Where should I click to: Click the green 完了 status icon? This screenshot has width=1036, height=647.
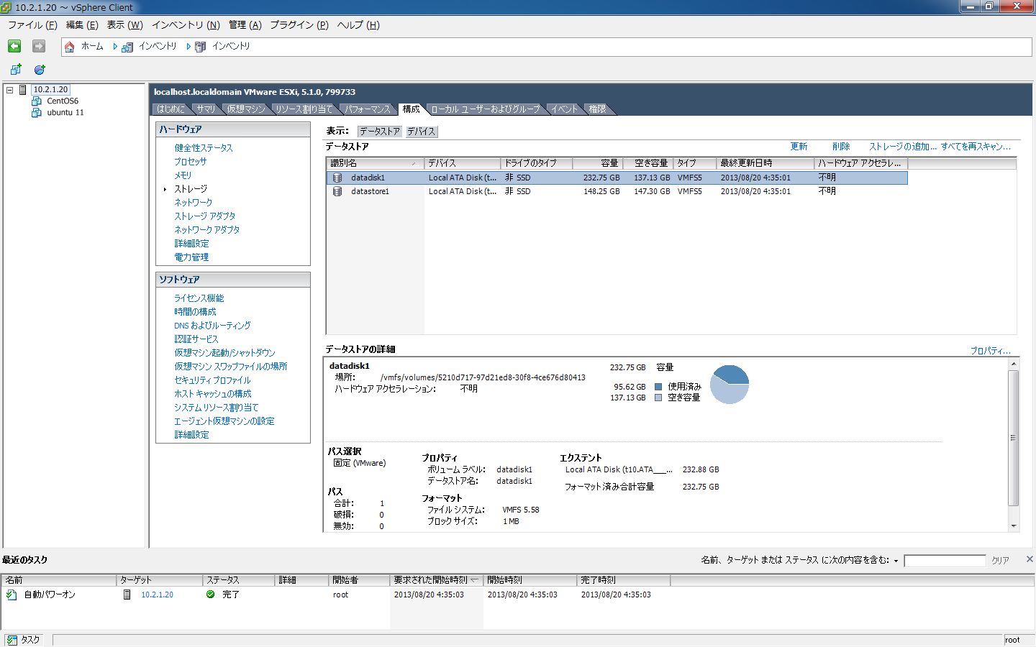pos(211,595)
